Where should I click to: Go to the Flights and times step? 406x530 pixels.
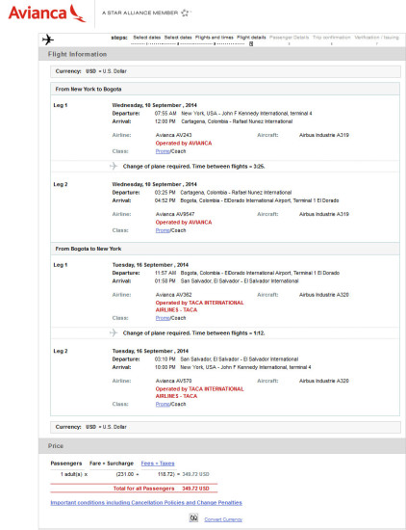[x=215, y=38]
